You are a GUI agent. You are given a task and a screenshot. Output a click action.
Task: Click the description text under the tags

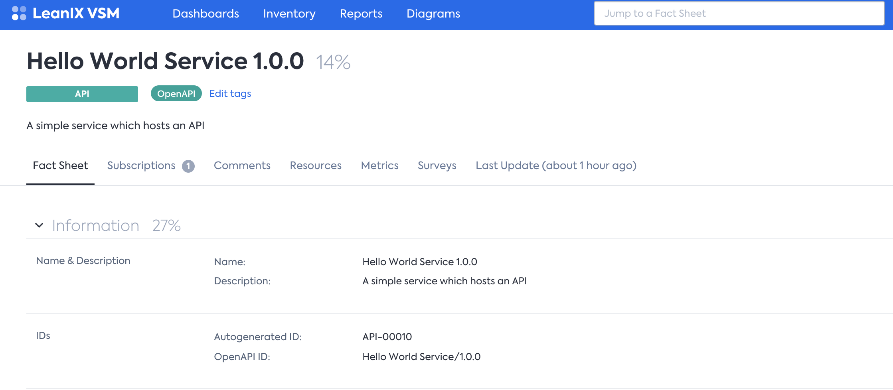tap(115, 126)
